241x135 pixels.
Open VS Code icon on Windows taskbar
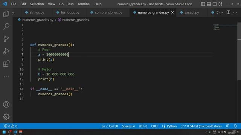click(x=15, y=132)
